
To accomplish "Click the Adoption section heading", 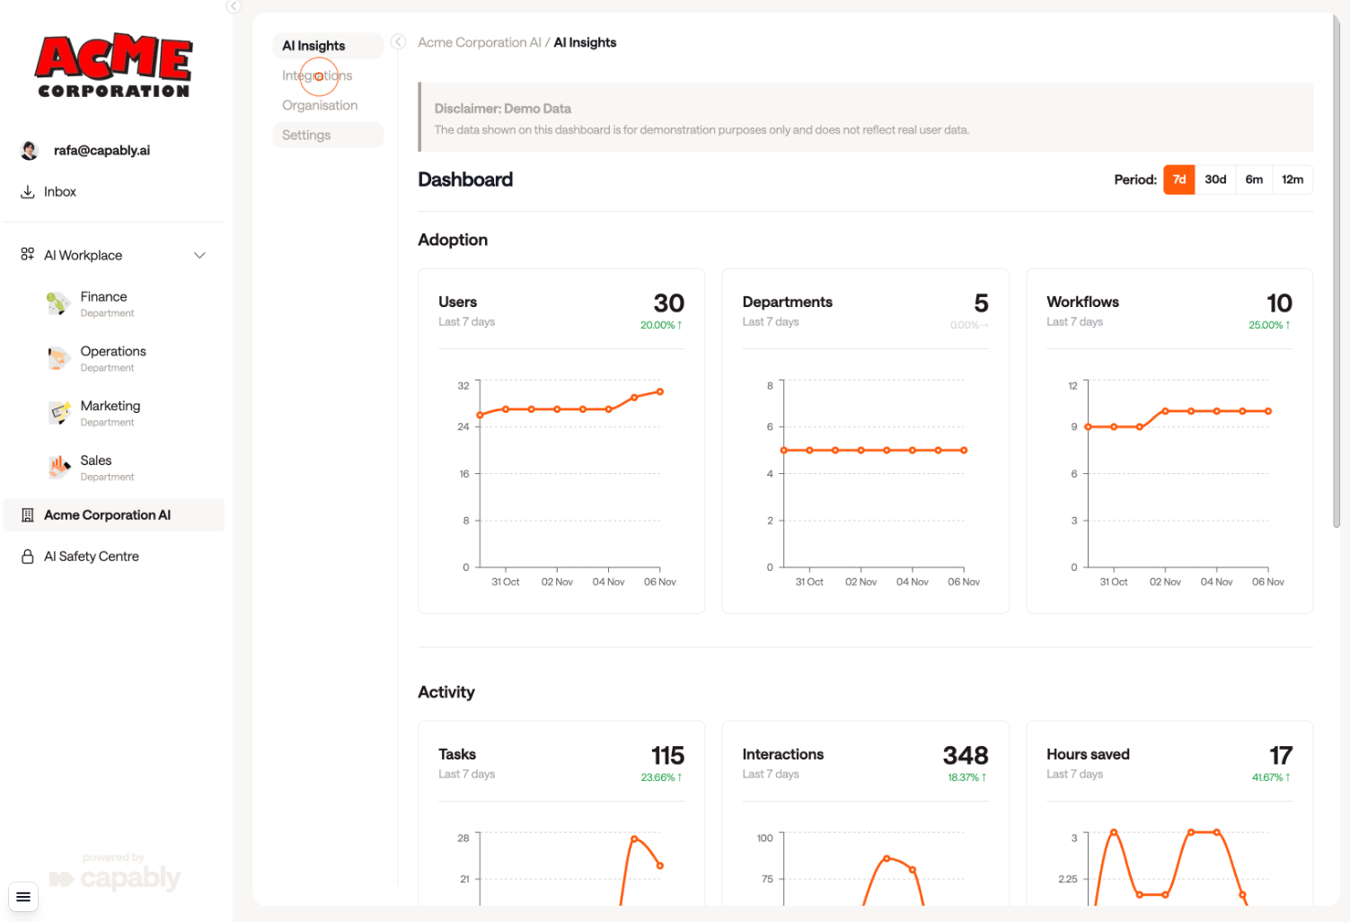I will pyautogui.click(x=453, y=240).
